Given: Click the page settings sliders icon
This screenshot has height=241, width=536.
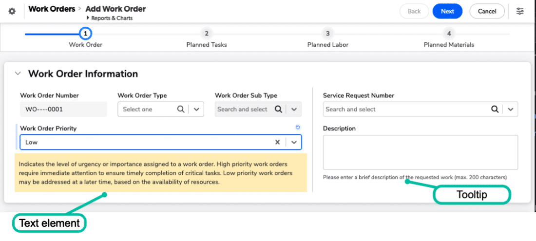Looking at the screenshot, I should point(520,11).
